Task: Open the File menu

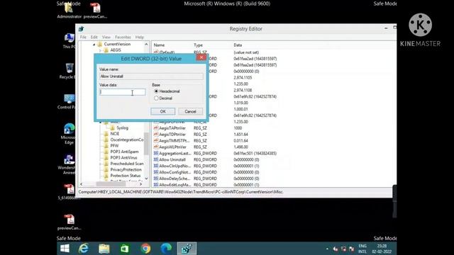Action: pos(83,38)
